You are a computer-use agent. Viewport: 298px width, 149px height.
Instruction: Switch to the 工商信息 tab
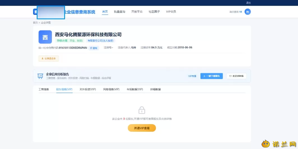click(44, 89)
